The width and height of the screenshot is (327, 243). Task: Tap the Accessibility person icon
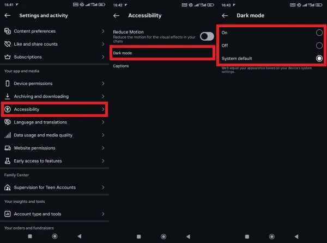[8, 109]
